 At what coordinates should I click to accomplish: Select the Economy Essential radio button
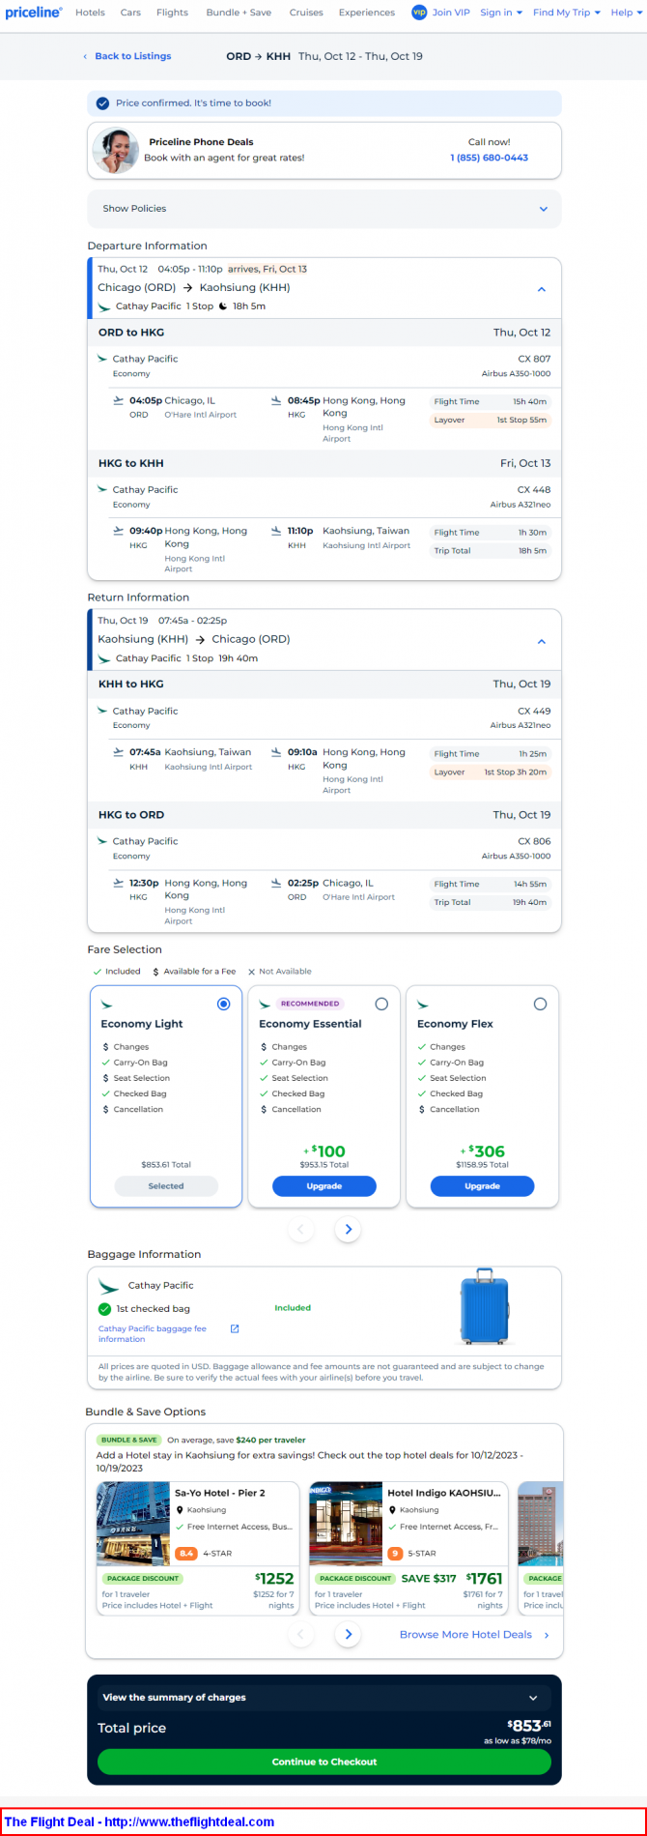point(381,1005)
